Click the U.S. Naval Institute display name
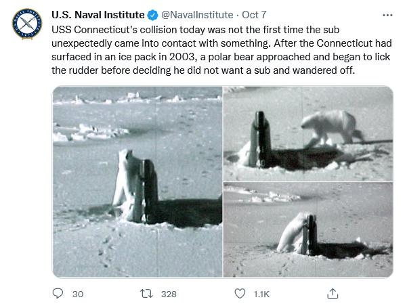Image resolution: width=405 pixels, height=308 pixels. tap(98, 15)
